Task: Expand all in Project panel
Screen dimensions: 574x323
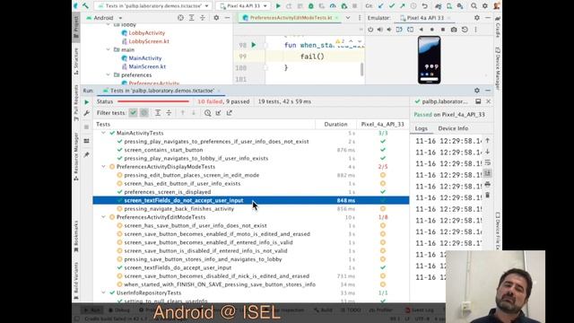Action: [191, 18]
